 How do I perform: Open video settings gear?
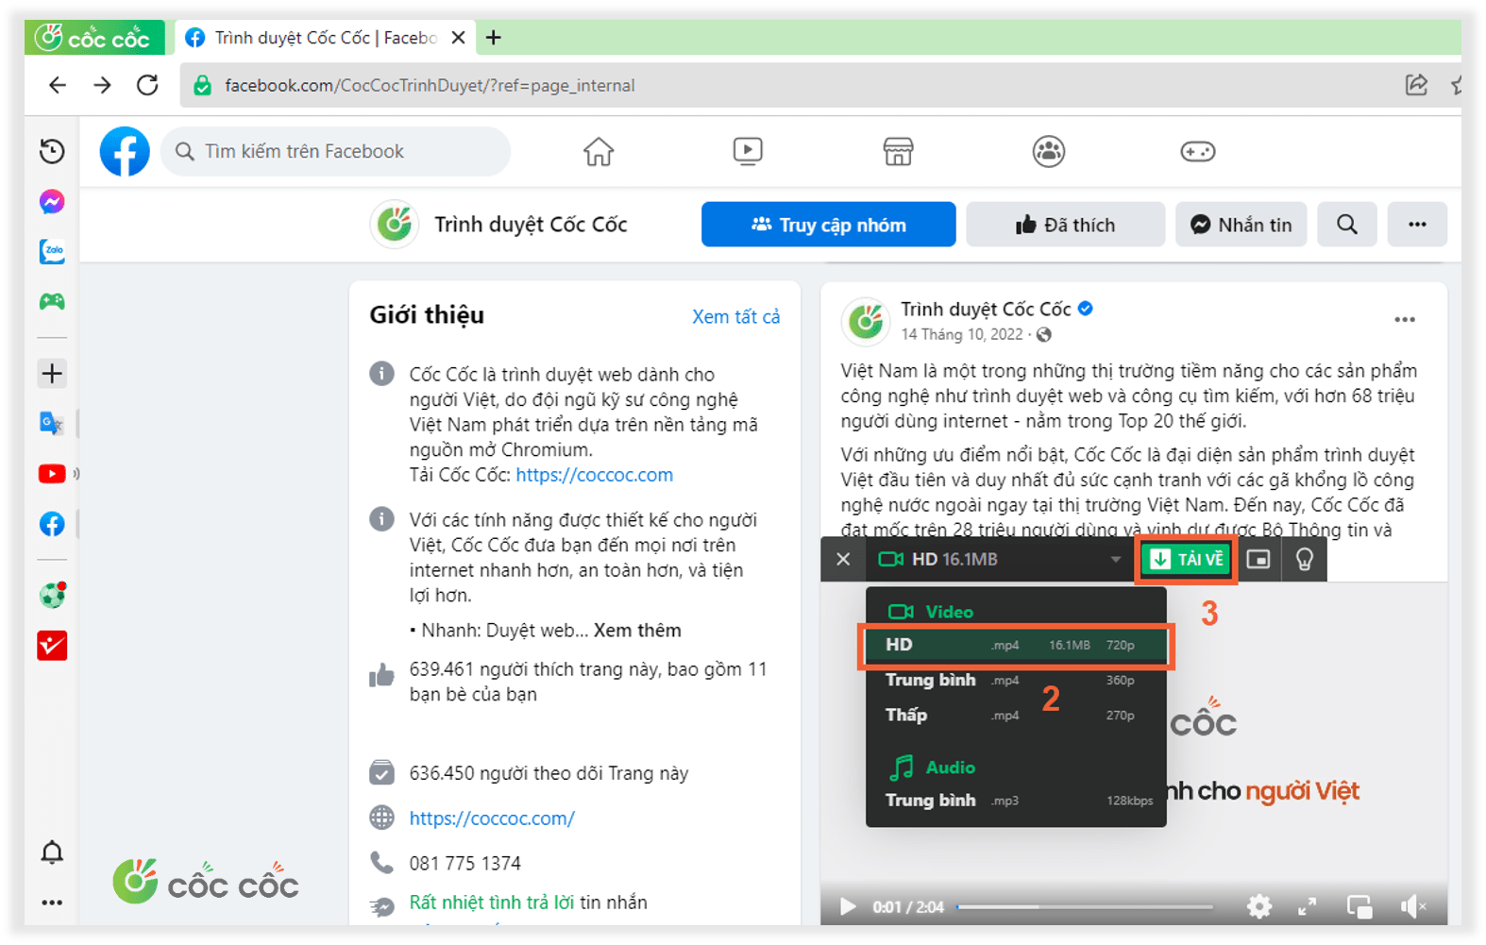click(1258, 906)
